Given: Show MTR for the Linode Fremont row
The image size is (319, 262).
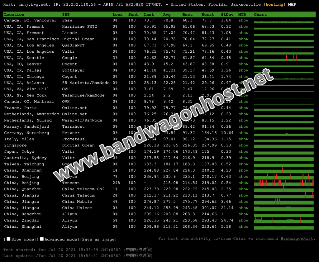Looking at the screenshot, I should click(244, 33).
